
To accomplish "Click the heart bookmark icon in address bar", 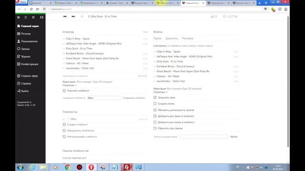I will point(265,9).
